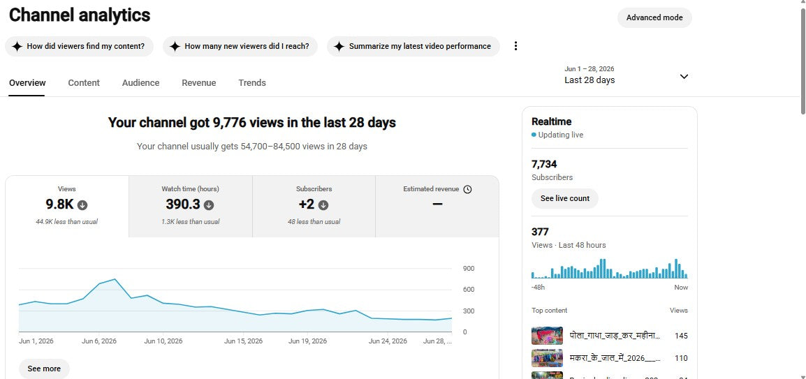Click See more under the views chart

pos(44,369)
